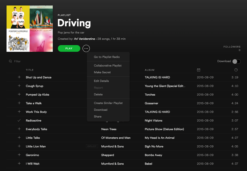
Task: Click the plus icon beside Geronimo
Action: [19, 155]
